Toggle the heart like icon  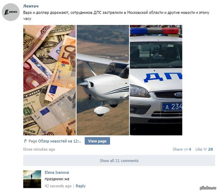[205, 149]
